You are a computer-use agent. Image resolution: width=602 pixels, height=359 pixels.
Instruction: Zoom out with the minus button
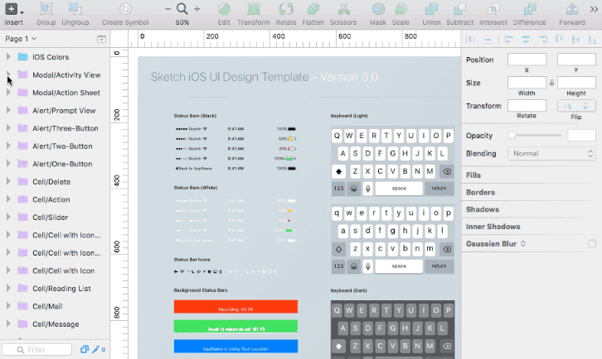[167, 9]
